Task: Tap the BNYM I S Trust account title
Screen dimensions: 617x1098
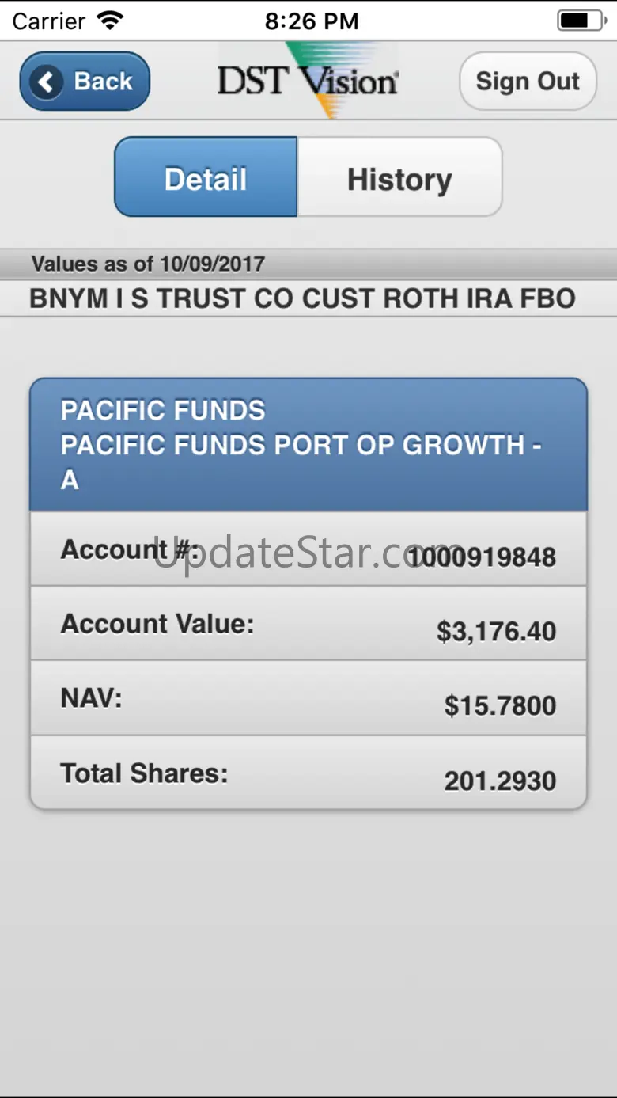Action: [302, 298]
